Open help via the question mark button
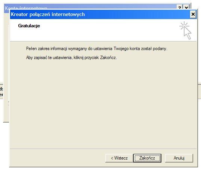This screenshot has width=201, height=170. [x=180, y=7]
